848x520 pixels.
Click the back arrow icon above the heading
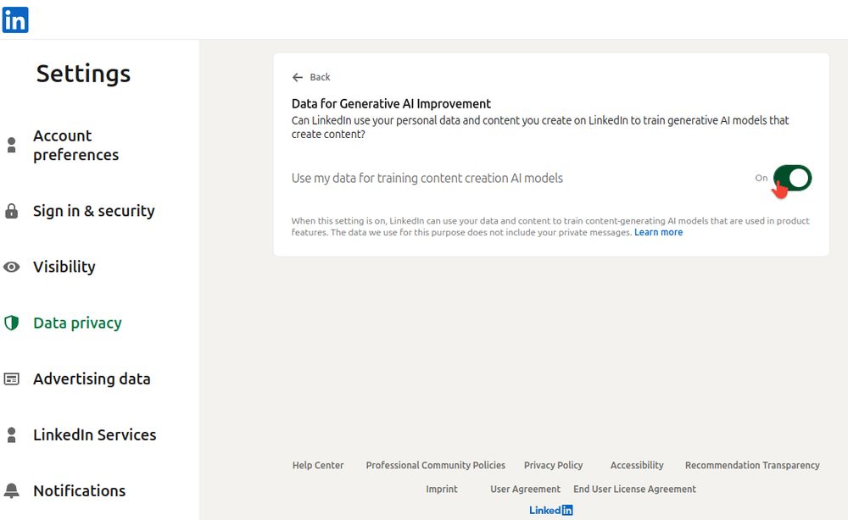(x=298, y=77)
